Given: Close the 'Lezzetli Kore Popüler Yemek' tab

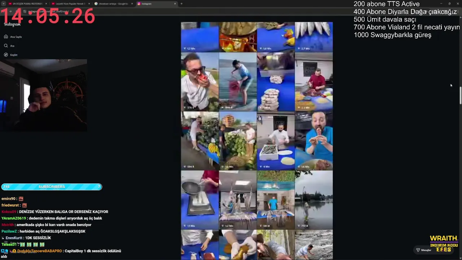Looking at the screenshot, I should (89, 4).
